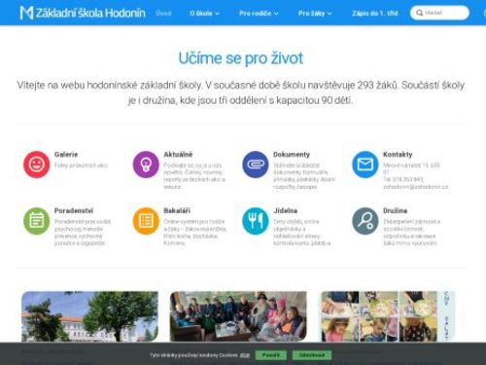The height and width of the screenshot is (365, 486).
Task: Follow the Aktuálně heading link
Action: pos(178,155)
